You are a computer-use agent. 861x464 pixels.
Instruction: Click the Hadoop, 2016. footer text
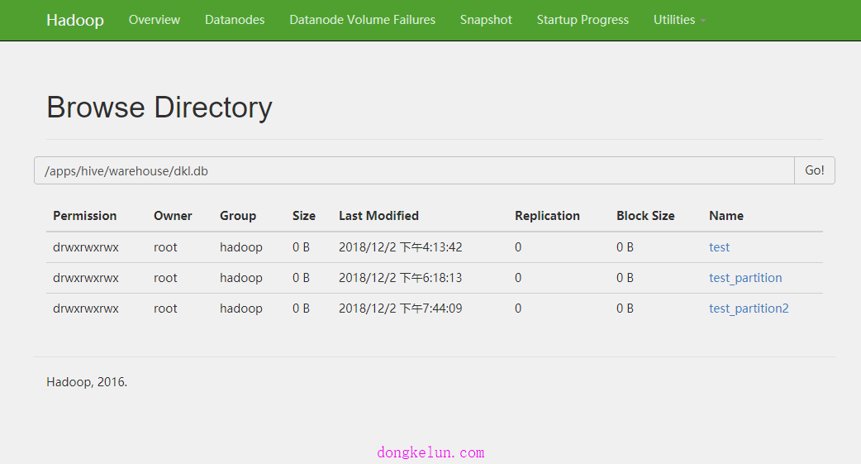click(87, 382)
